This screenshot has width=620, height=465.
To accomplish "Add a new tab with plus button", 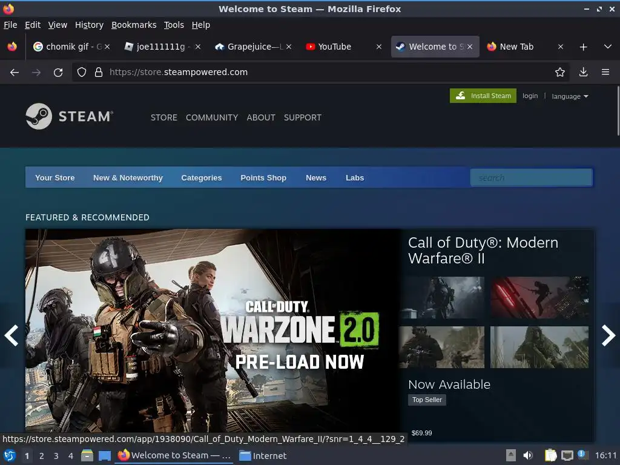I will [x=583, y=47].
